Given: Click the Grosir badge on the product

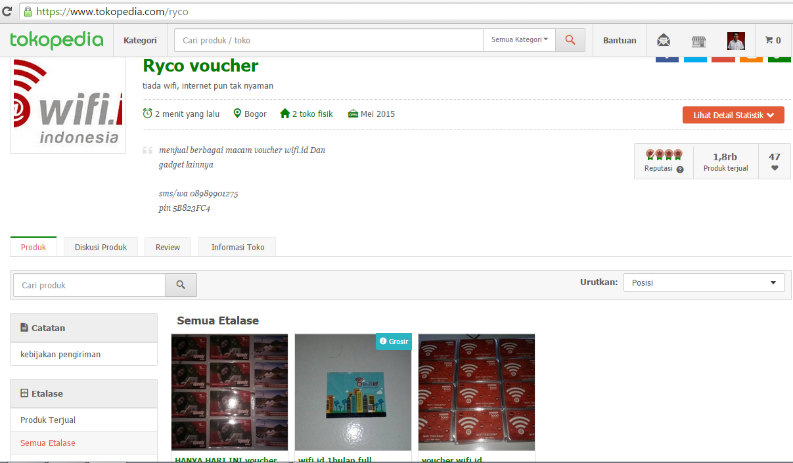Looking at the screenshot, I should [x=394, y=341].
